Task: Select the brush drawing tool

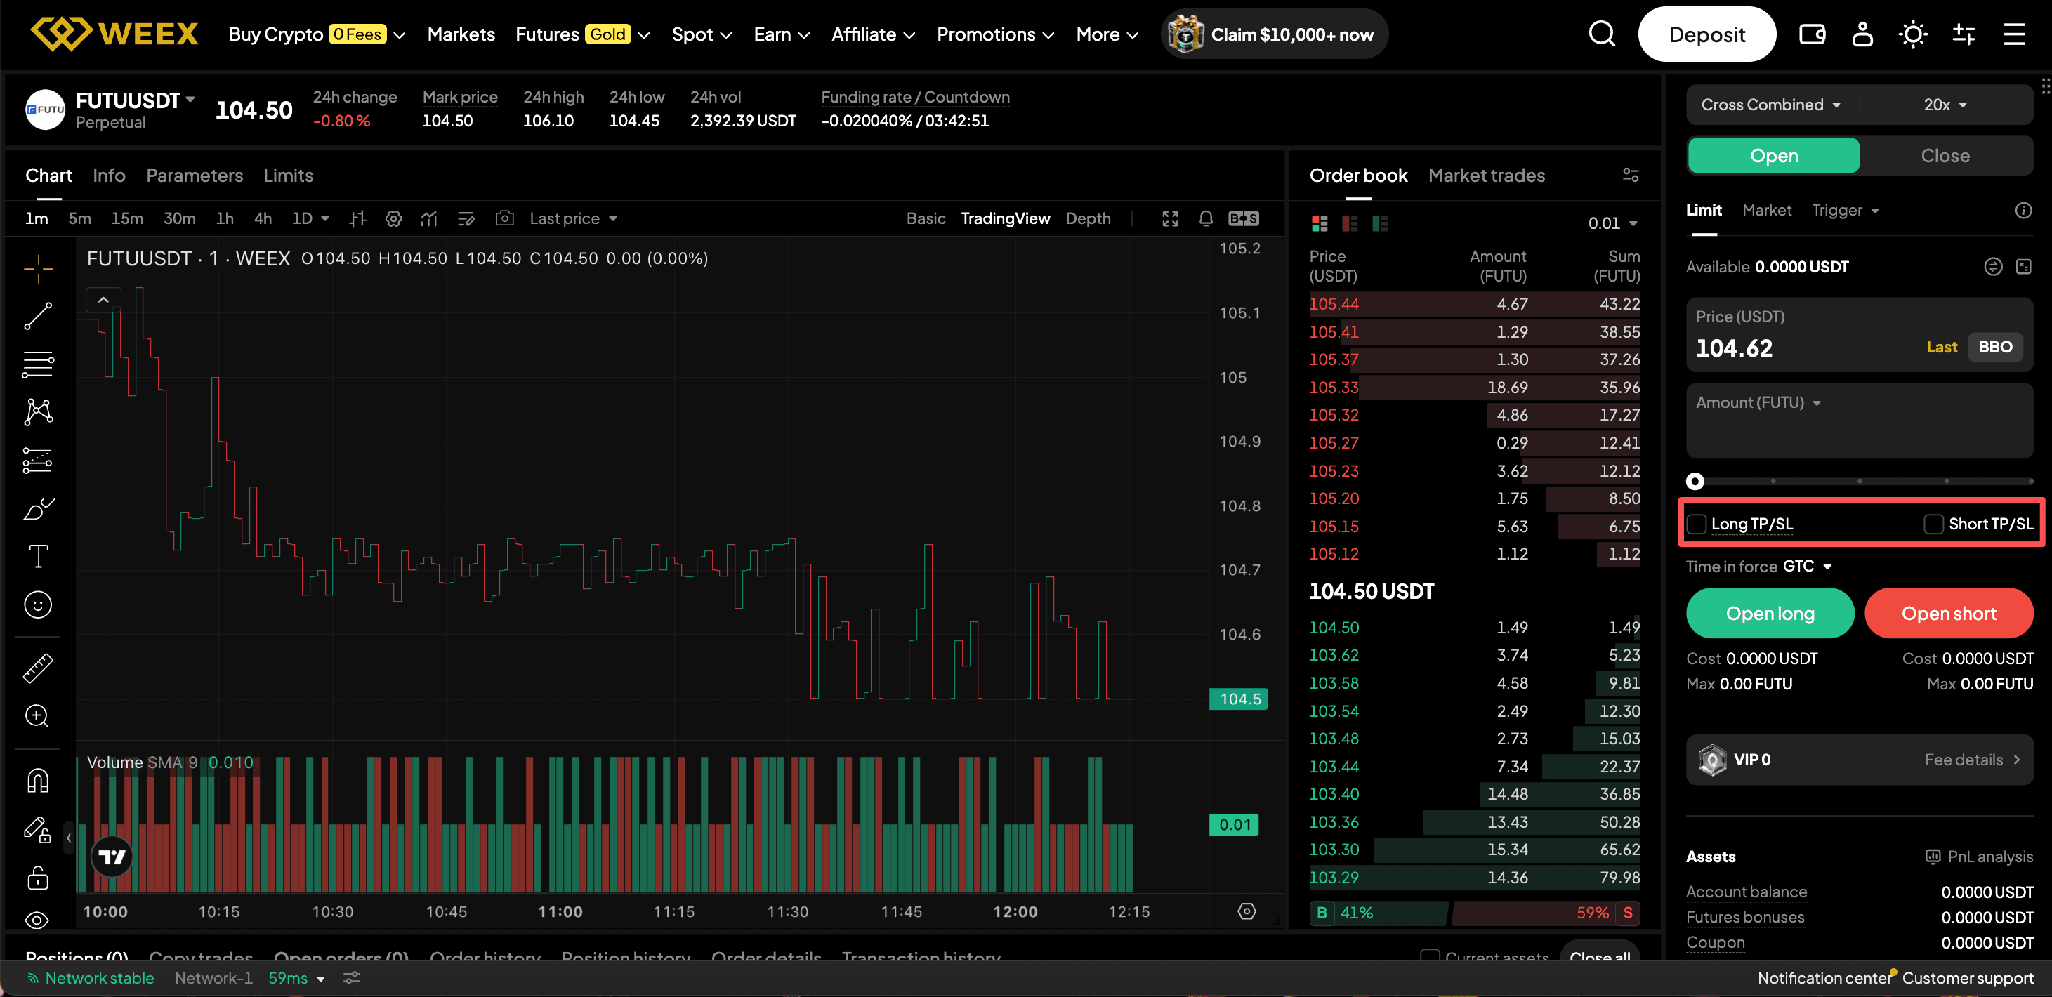Action: 37,508
